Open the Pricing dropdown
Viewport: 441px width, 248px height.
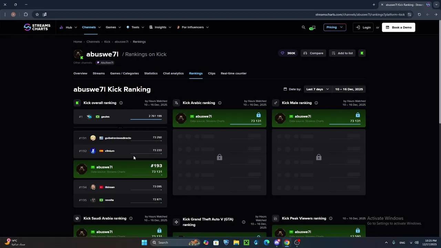pyautogui.click(x=335, y=27)
